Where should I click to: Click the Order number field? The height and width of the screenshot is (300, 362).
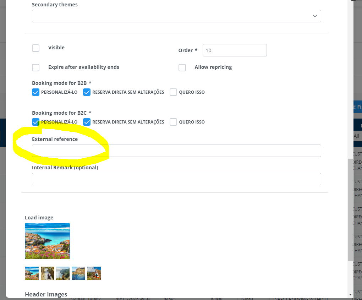234,50
